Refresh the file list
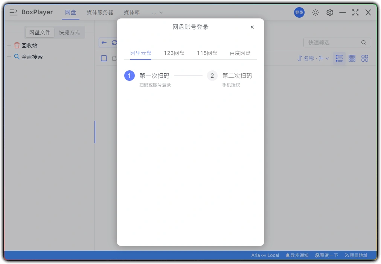The image size is (381, 264). (x=114, y=43)
